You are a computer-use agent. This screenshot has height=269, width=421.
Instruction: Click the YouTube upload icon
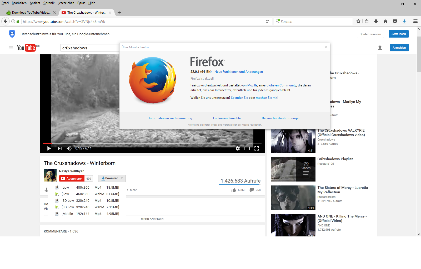point(380,48)
